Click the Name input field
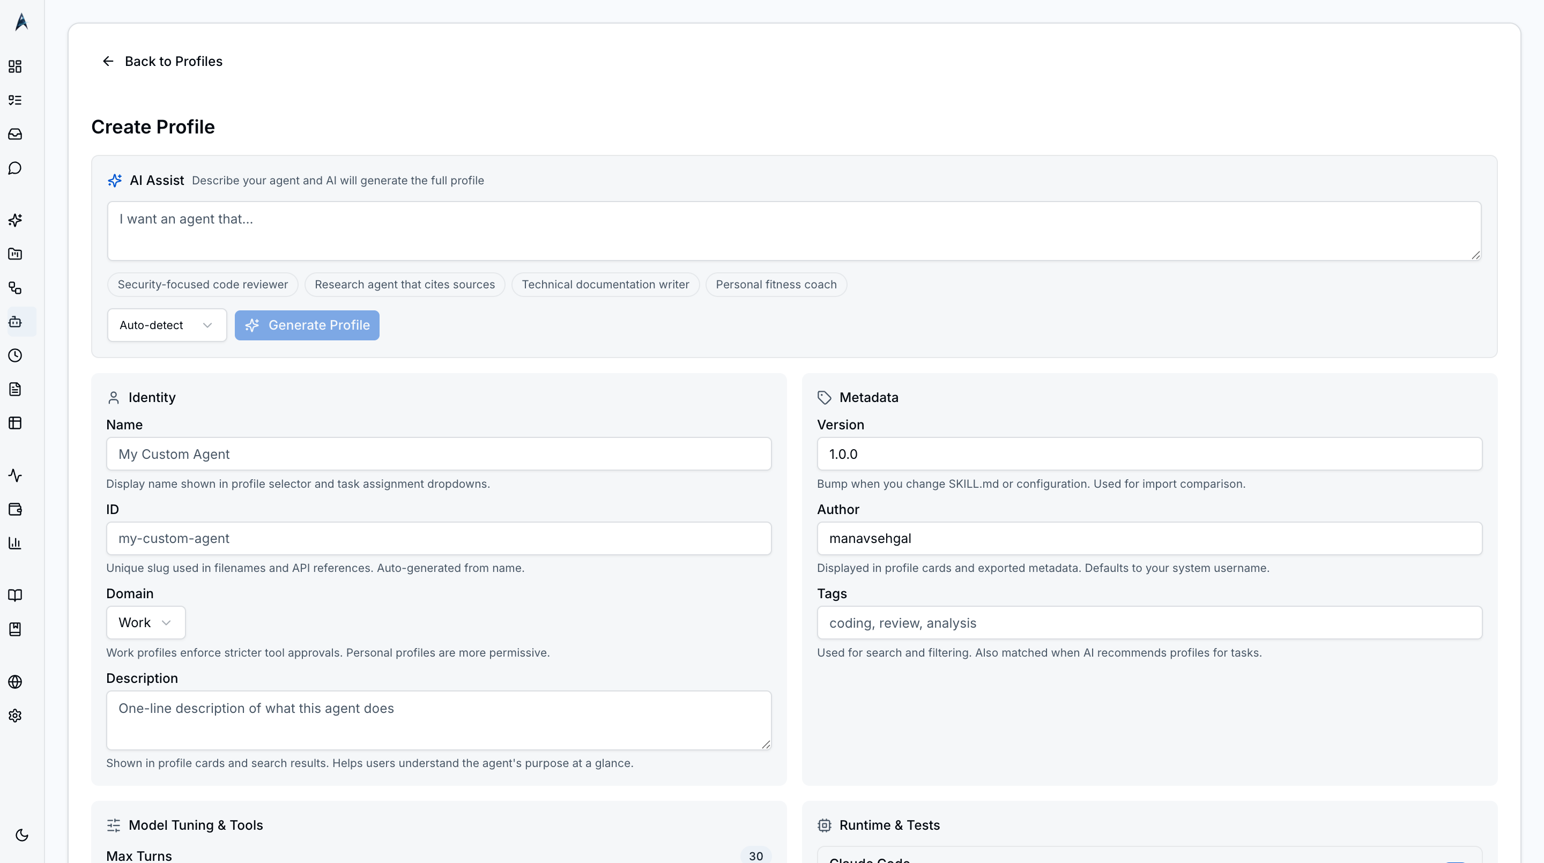The image size is (1544, 863). click(439, 453)
